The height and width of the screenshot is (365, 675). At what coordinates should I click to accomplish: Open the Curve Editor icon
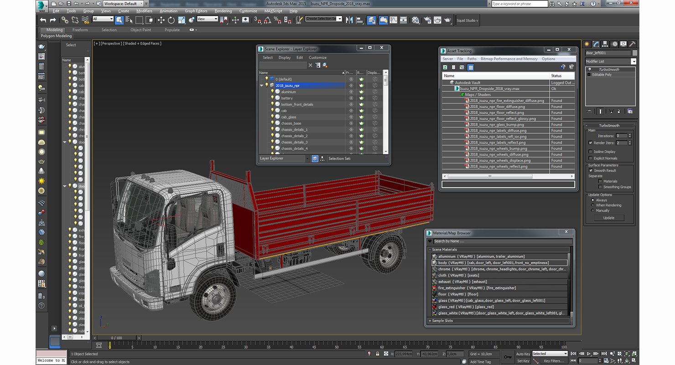393,20
